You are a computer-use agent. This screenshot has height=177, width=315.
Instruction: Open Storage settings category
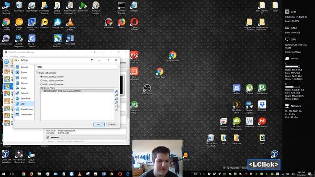point(25,83)
